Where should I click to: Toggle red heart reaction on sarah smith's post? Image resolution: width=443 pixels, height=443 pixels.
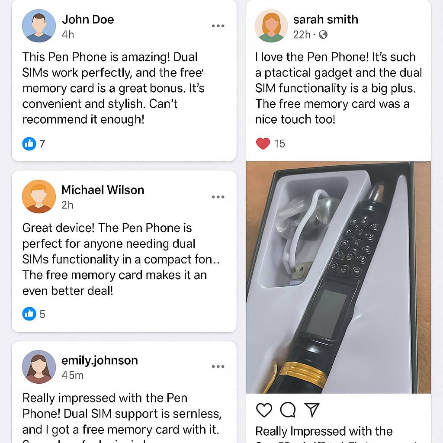263,144
